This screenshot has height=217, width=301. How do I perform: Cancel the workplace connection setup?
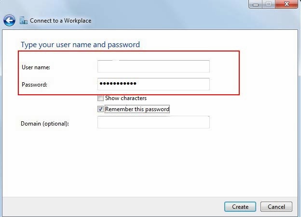pyautogui.click(x=276, y=207)
